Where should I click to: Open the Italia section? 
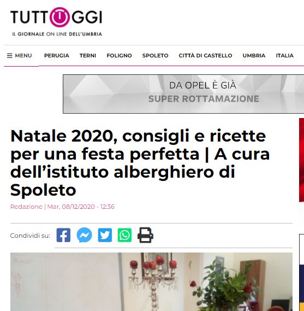tap(284, 56)
